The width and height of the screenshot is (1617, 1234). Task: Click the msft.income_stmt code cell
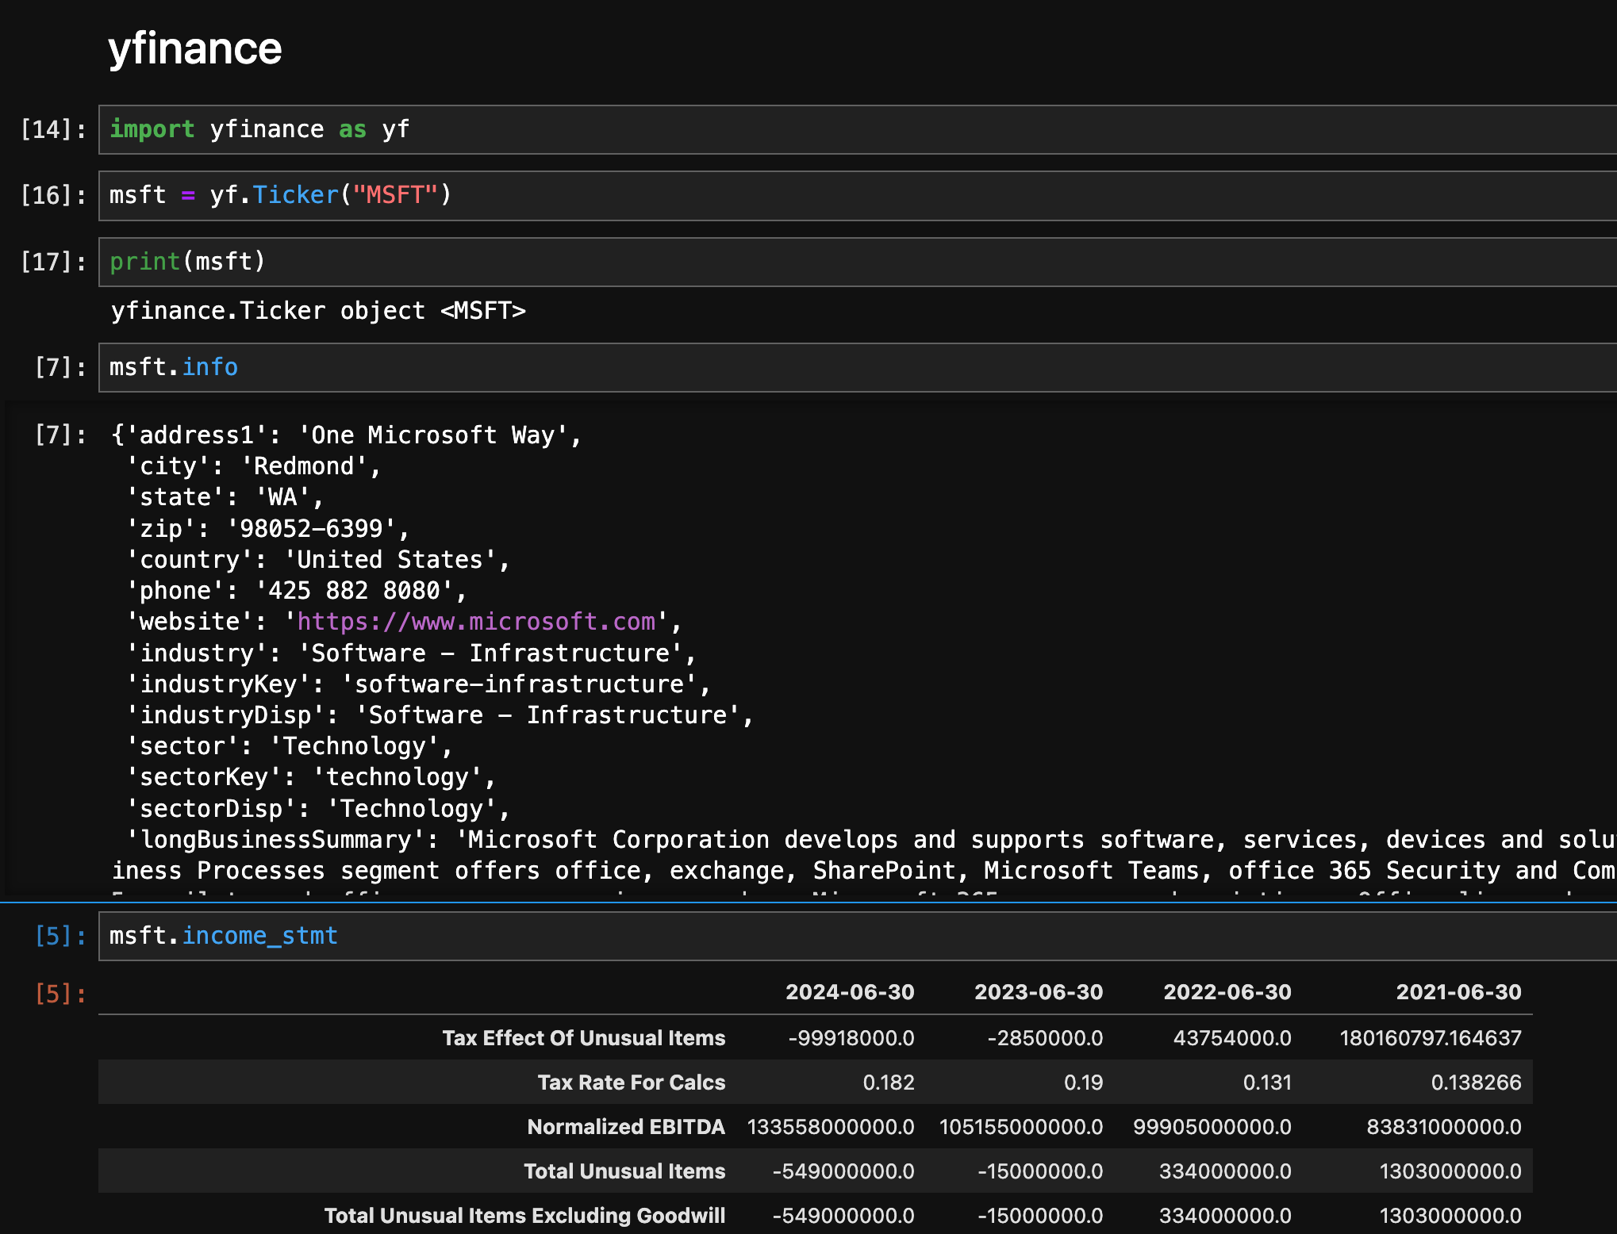click(858, 936)
